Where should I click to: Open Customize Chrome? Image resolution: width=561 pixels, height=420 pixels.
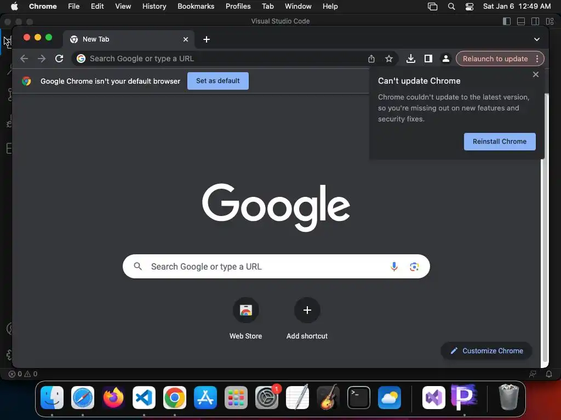point(486,351)
